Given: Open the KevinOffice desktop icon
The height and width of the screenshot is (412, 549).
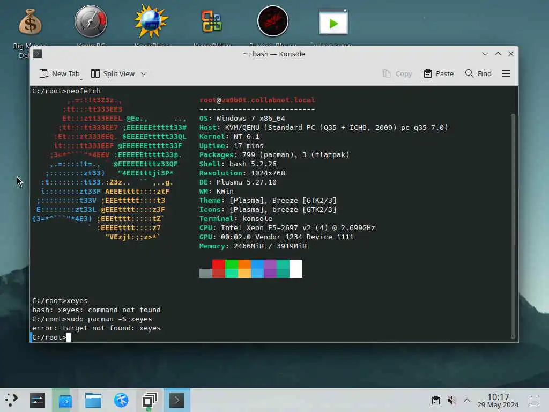Looking at the screenshot, I should click(x=211, y=21).
